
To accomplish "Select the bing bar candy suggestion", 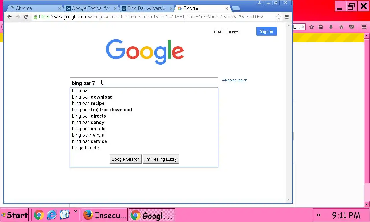I will coord(144,122).
